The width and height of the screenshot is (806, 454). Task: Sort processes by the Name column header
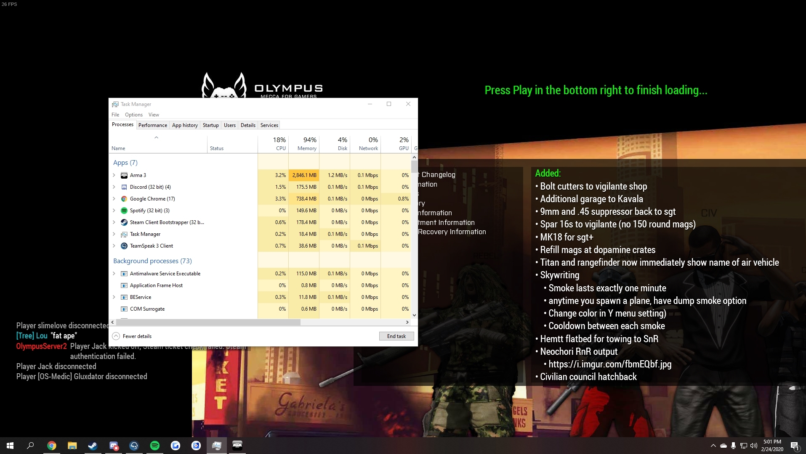158,143
